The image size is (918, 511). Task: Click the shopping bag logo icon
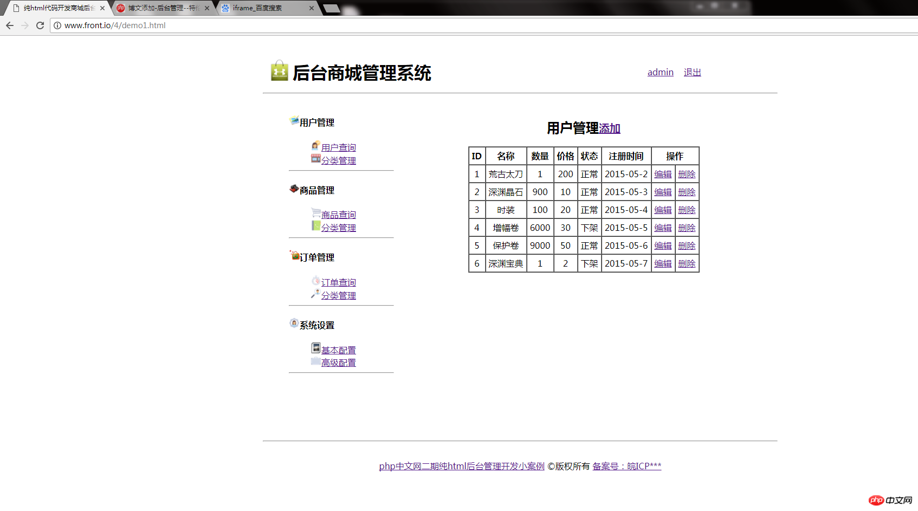280,71
